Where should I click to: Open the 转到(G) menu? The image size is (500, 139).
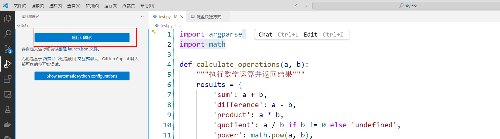(x=92, y=6)
